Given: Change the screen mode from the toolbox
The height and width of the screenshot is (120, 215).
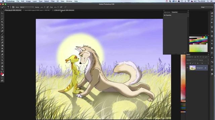Looking at the screenshot, I should click(x=2, y=81).
